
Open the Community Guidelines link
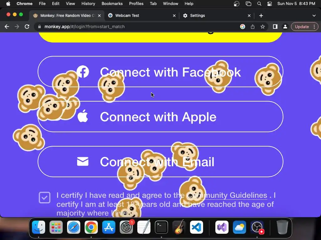[x=227, y=195]
